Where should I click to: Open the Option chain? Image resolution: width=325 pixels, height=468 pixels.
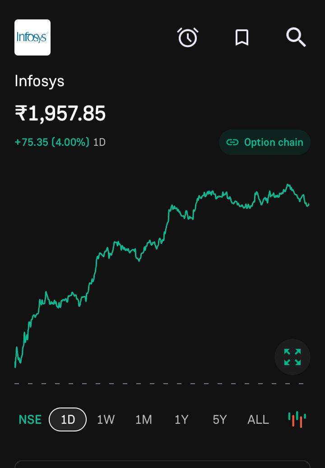265,142
